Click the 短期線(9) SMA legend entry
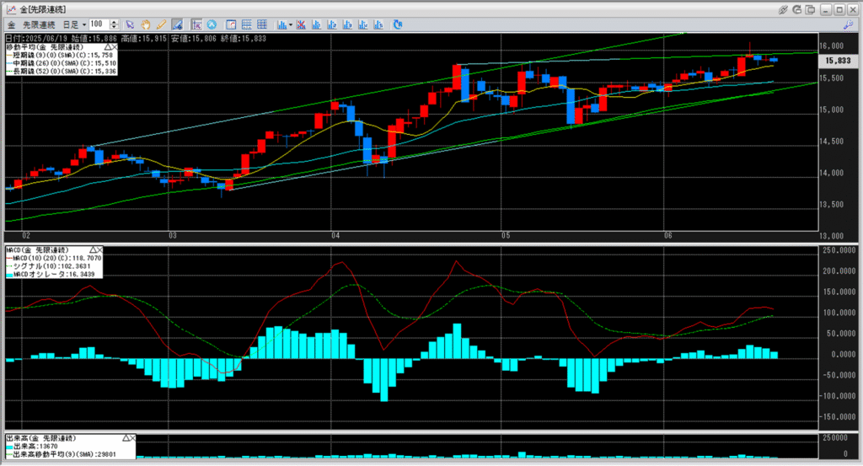863x466 pixels. click(61, 56)
